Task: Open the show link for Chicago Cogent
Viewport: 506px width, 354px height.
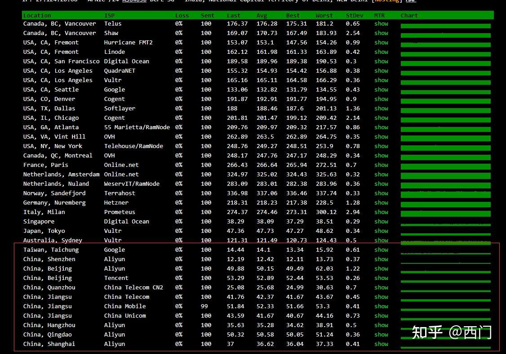Action: pos(381,118)
